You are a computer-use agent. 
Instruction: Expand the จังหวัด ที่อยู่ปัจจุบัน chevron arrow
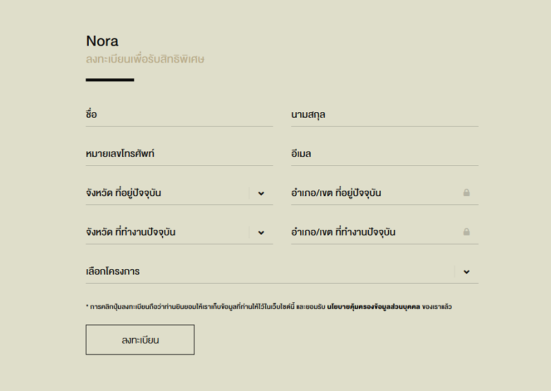tap(261, 193)
